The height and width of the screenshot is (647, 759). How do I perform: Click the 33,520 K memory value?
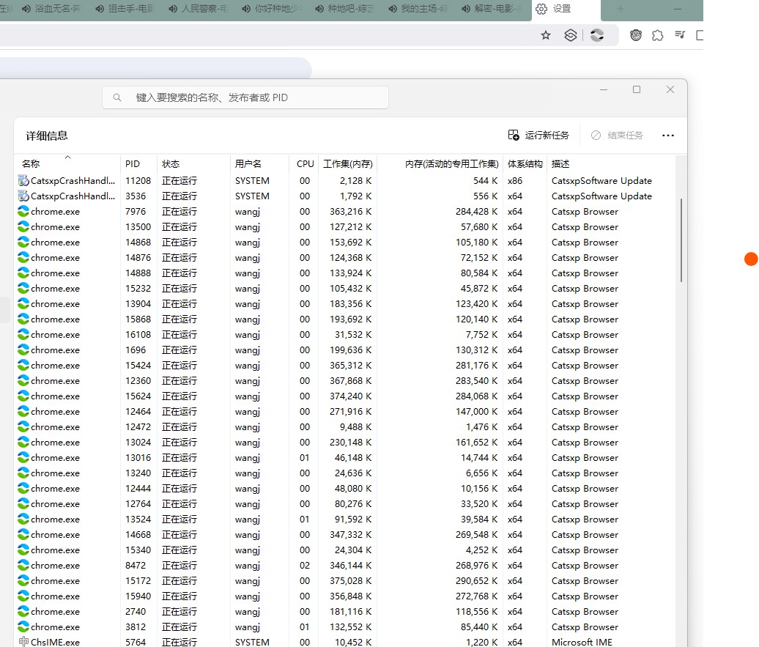point(479,503)
